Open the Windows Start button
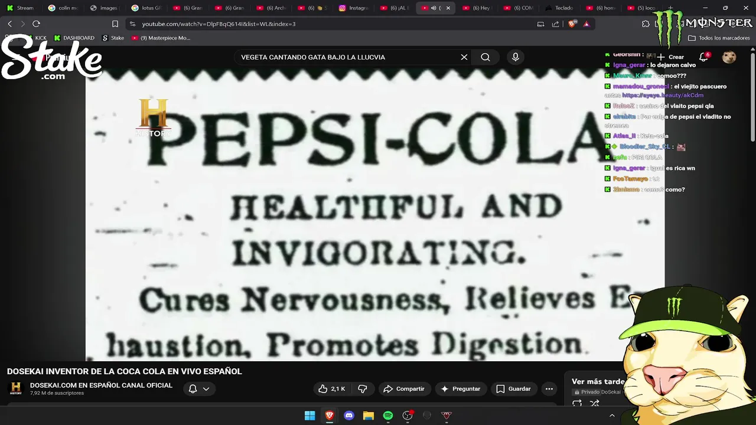 coord(309,416)
